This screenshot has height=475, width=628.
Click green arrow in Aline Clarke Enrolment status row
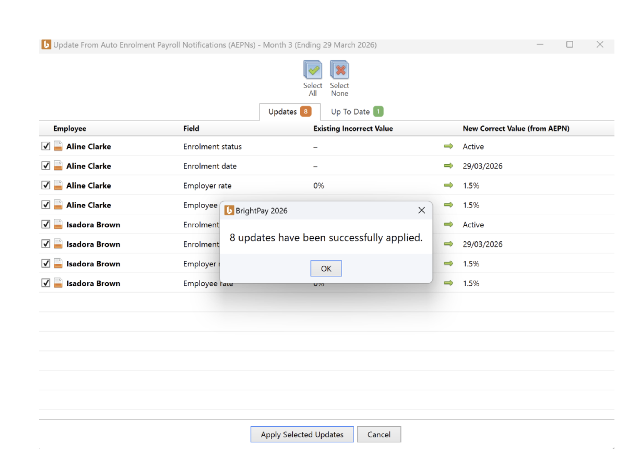449,146
